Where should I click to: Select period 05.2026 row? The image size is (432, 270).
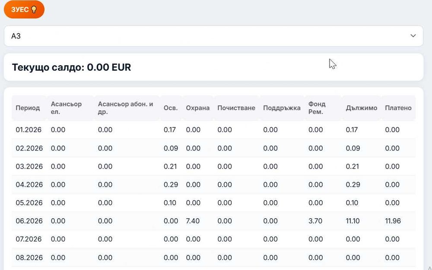point(213,203)
